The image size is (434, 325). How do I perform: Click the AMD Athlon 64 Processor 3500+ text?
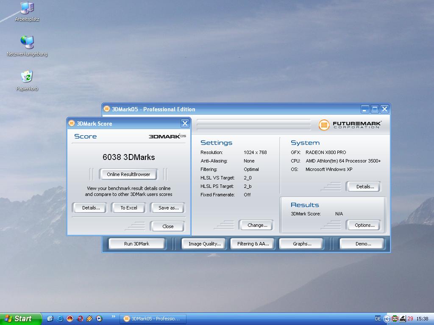click(x=343, y=161)
